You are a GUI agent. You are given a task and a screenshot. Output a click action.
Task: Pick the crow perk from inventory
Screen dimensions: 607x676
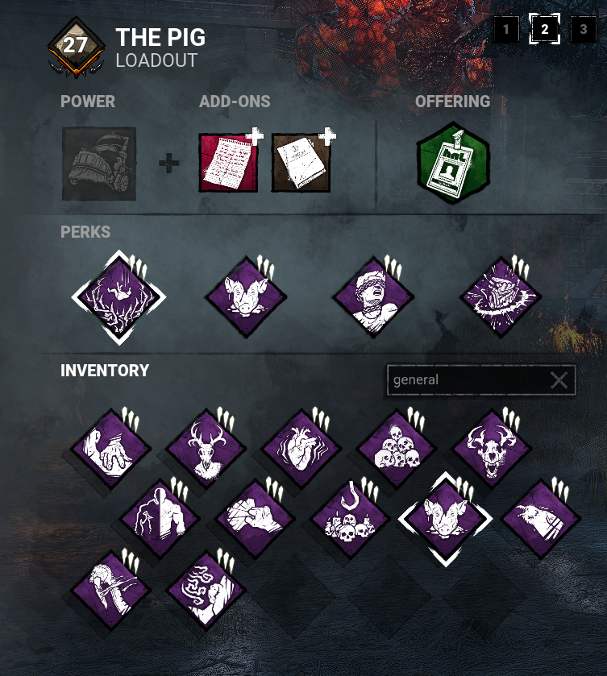click(x=541, y=520)
